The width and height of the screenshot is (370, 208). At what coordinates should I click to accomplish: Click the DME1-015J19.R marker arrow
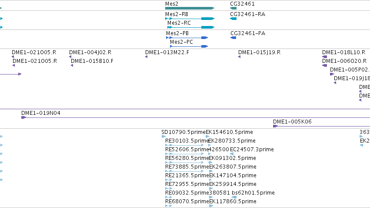tap(239, 57)
